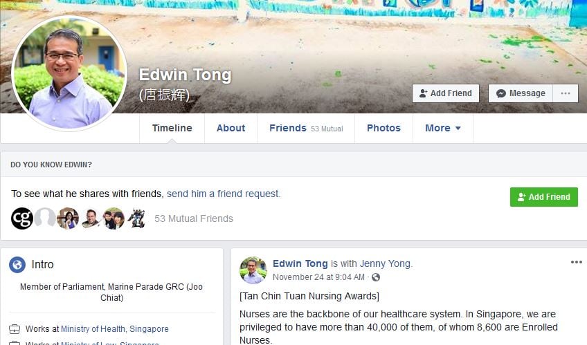Open Edwin Tong's large profile picture

pos(69,73)
